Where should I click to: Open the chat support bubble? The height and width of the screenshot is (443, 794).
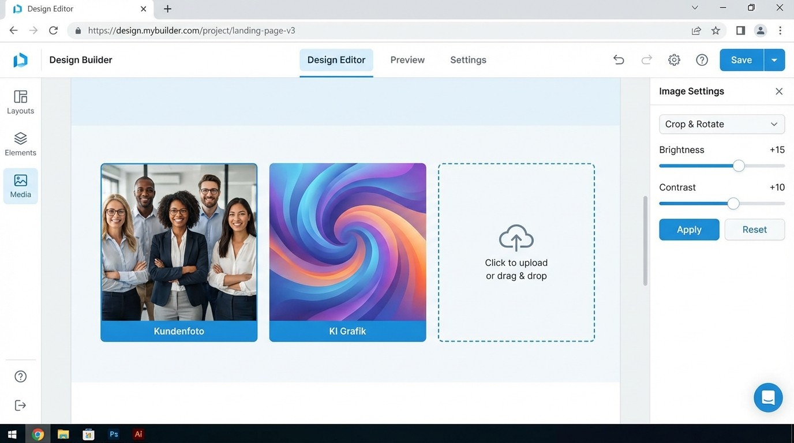pos(768,397)
